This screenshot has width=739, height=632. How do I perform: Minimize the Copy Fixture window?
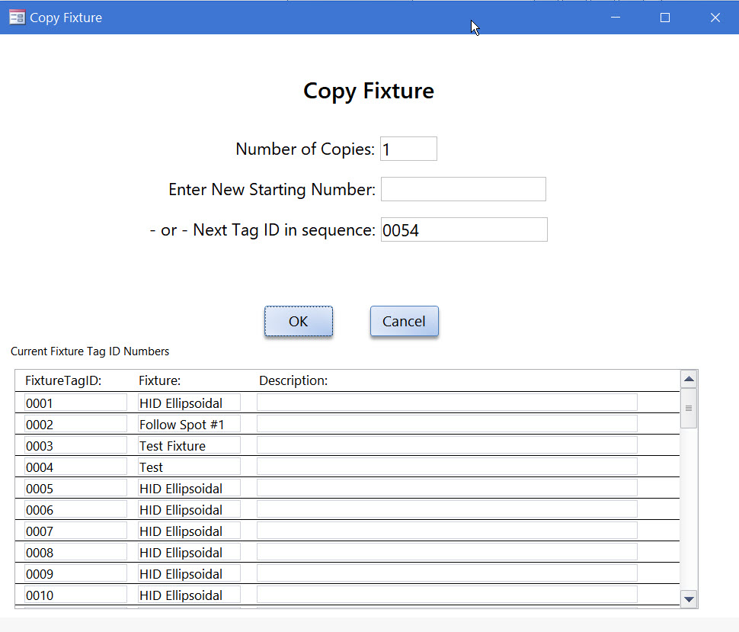615,18
